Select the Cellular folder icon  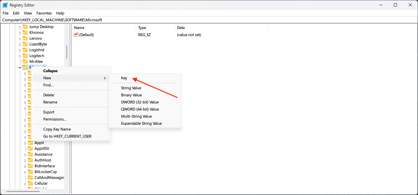(x=30, y=183)
